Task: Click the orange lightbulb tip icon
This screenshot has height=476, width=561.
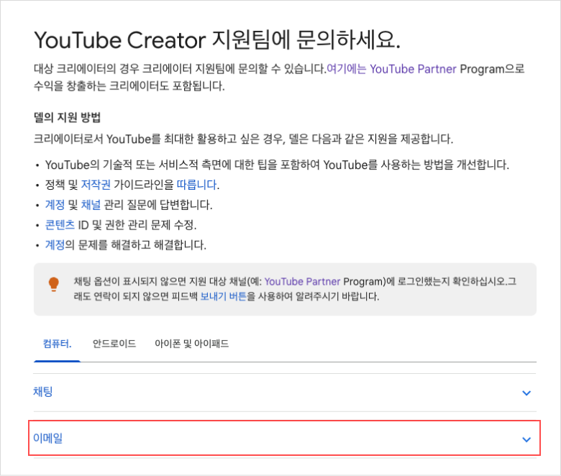Action: pos(54,284)
